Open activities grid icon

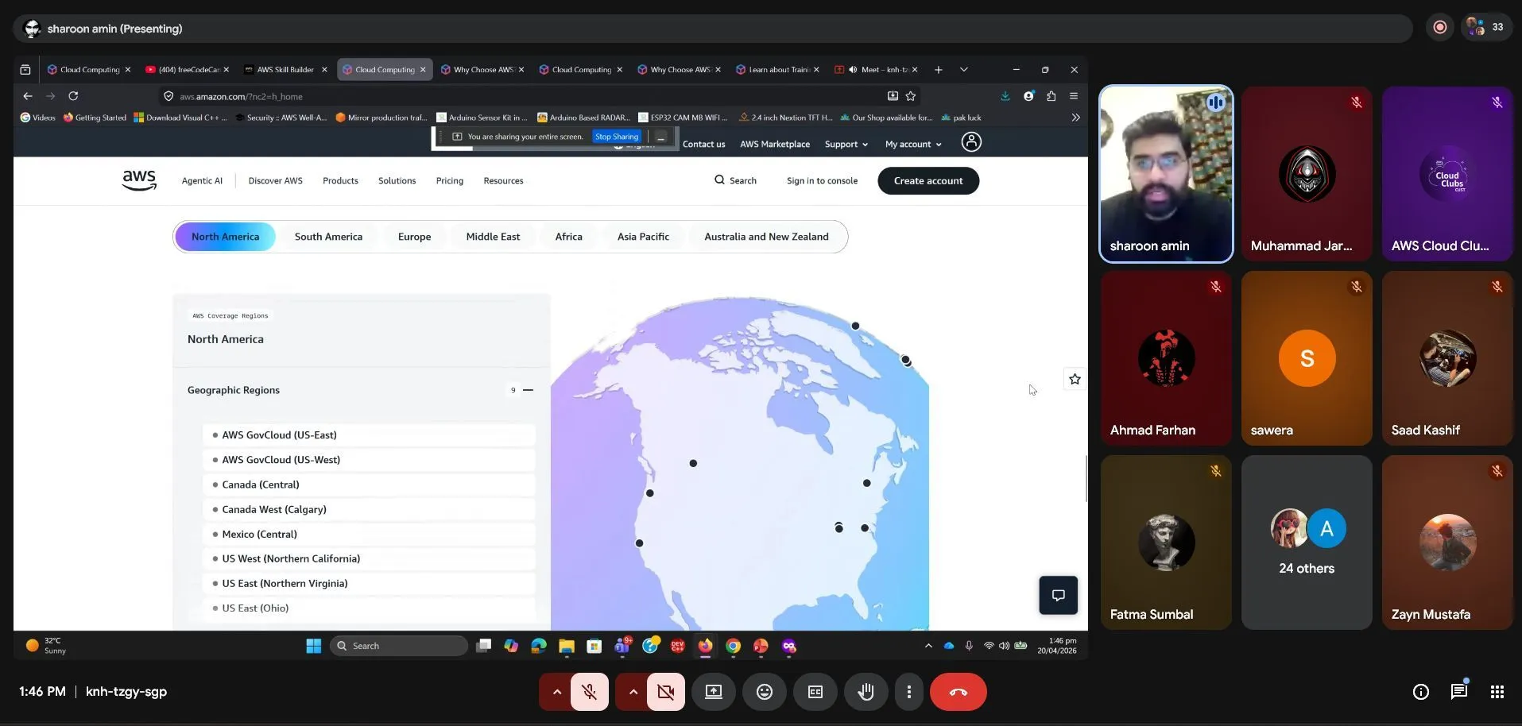[1497, 692]
